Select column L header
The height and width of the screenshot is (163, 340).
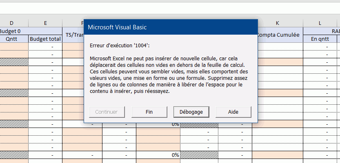320,22
